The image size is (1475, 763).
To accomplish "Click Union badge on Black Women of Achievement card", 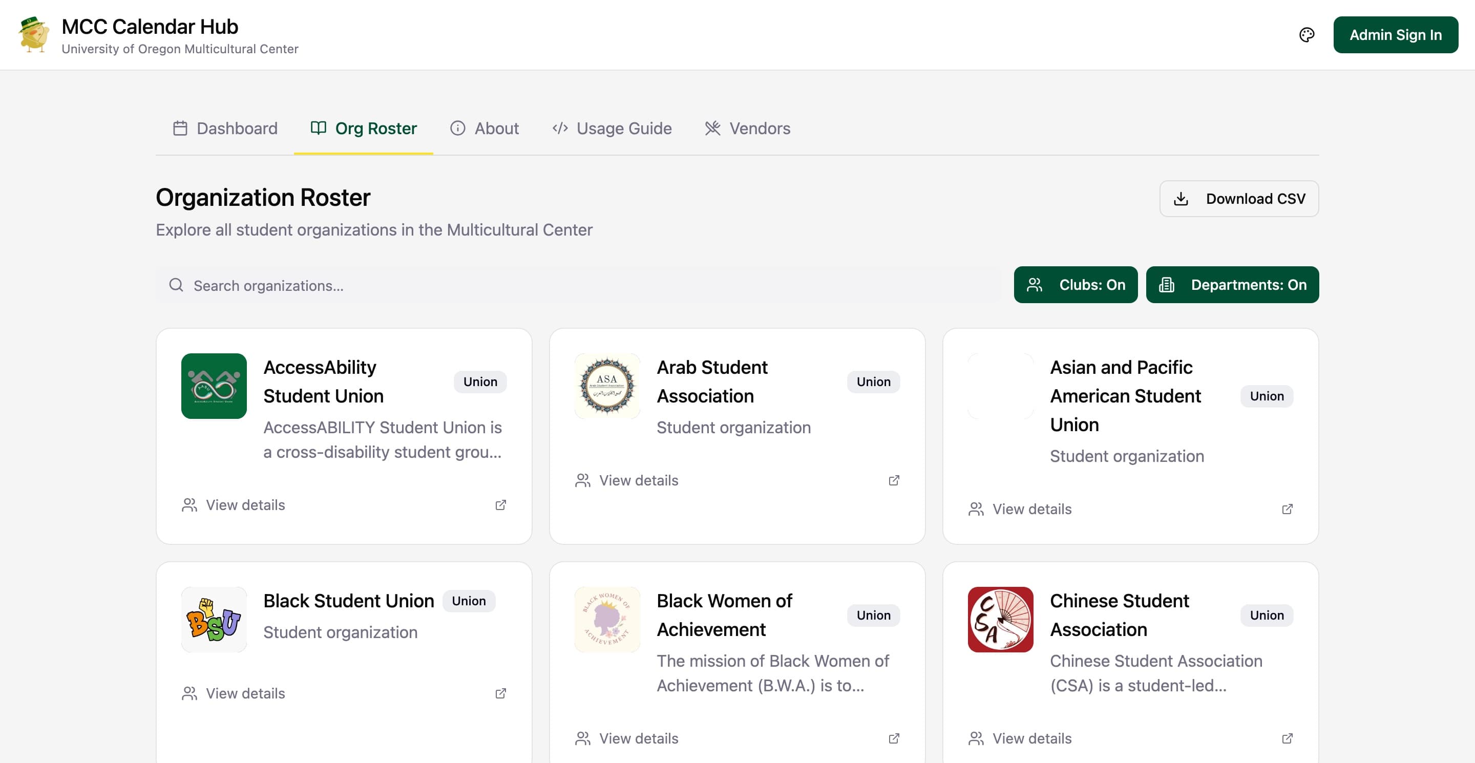I will [x=873, y=616].
